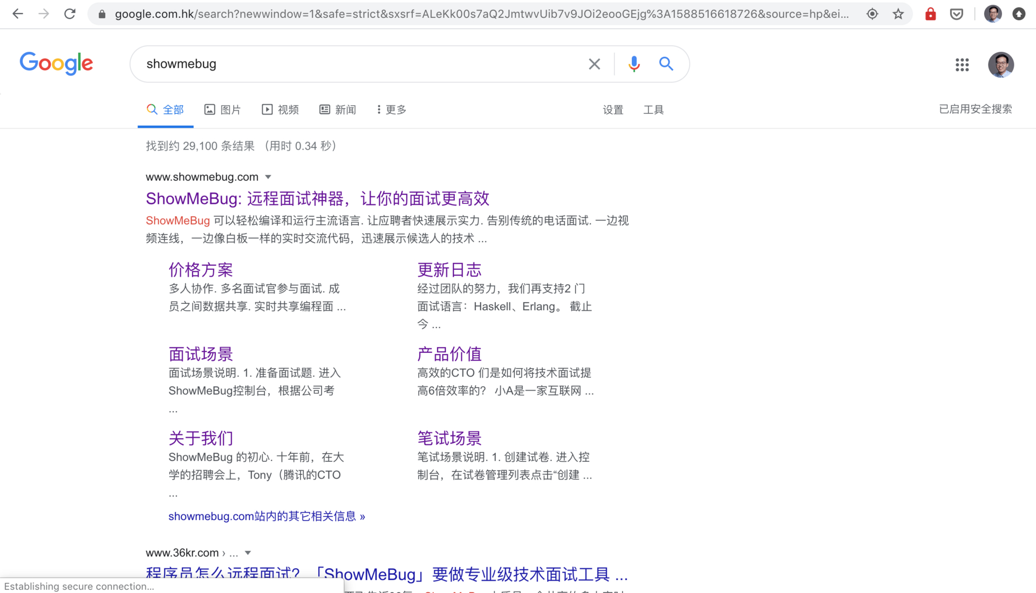The width and height of the screenshot is (1036, 593).
Task: Click 已启用安全搜索 link
Action: coord(976,109)
